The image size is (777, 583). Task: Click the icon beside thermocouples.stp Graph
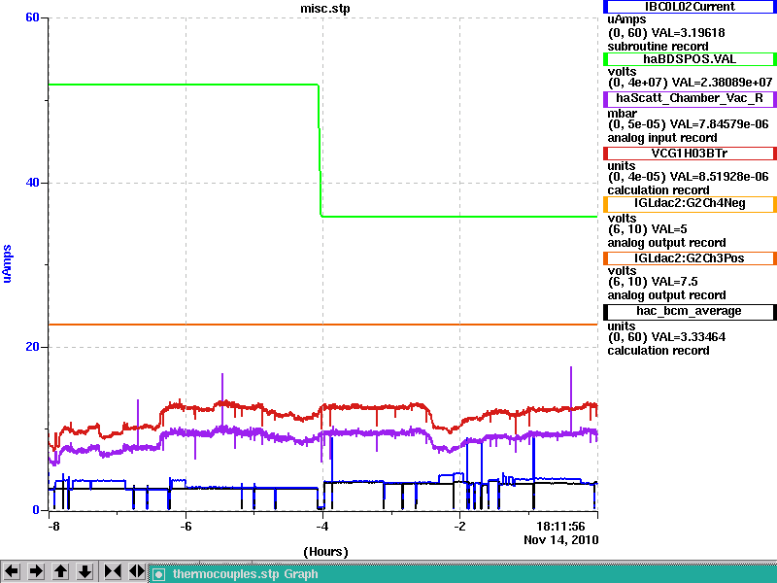coord(158,574)
